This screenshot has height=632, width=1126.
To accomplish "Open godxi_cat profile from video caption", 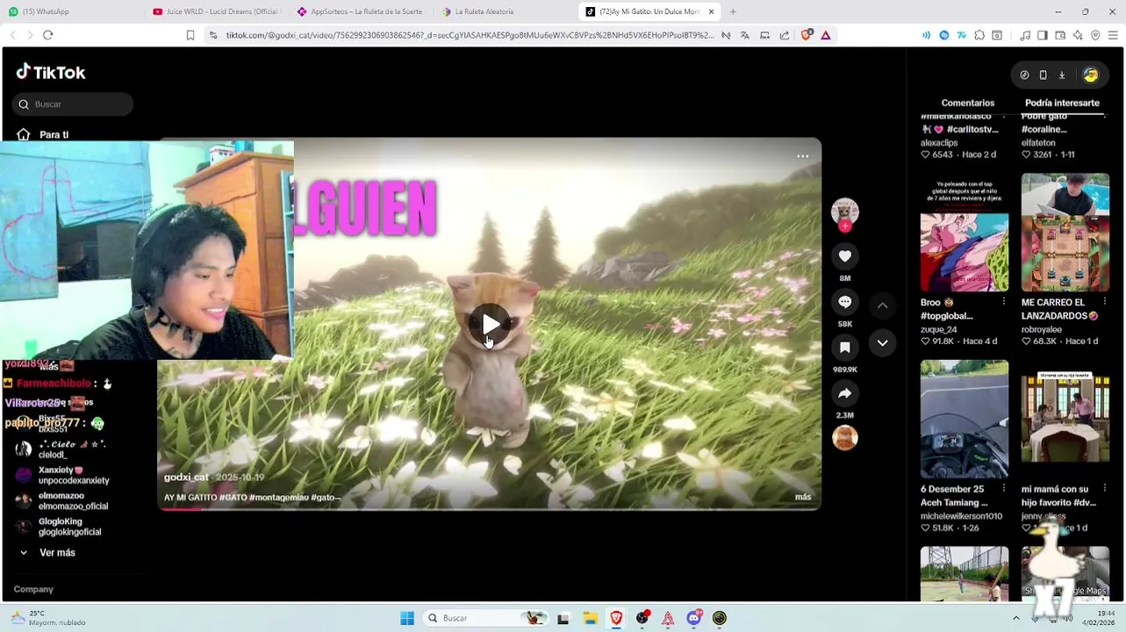I will click(186, 478).
